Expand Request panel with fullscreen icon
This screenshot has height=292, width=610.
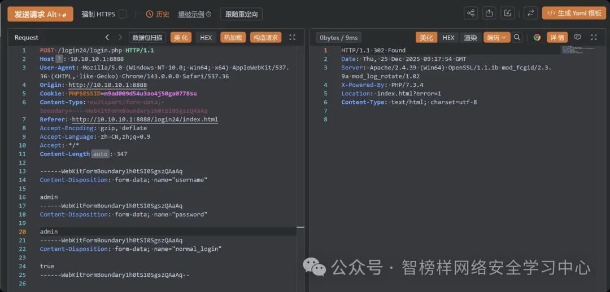292,37
